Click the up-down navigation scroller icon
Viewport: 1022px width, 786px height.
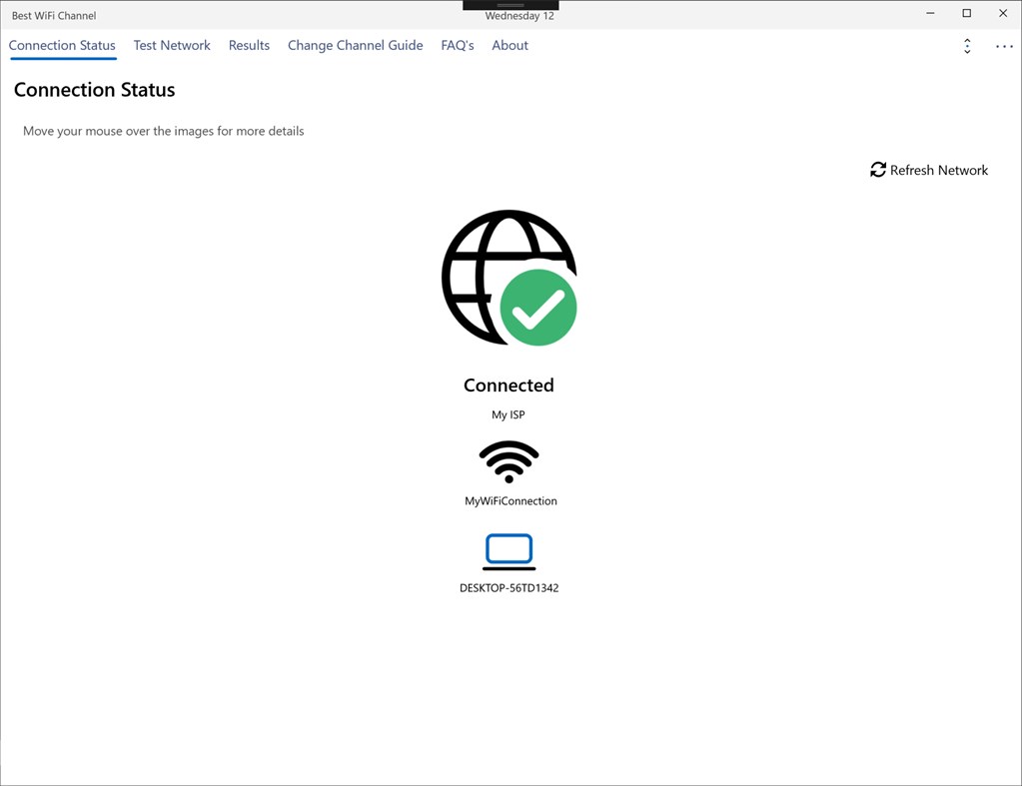click(x=966, y=46)
